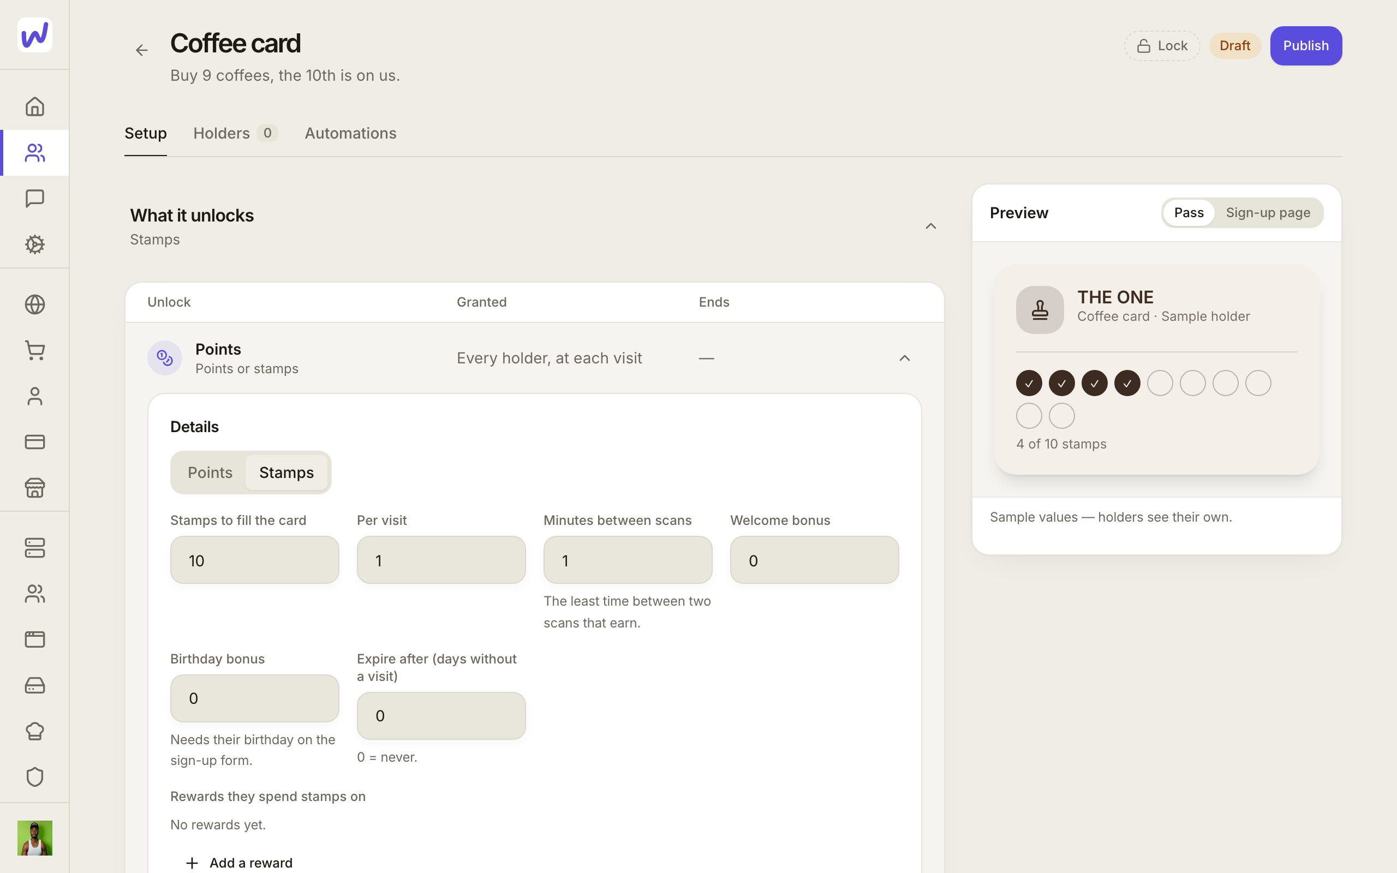Screen dimensions: 1397x873
Task: Switch Details mode to Stamps
Action: [x=286, y=473]
